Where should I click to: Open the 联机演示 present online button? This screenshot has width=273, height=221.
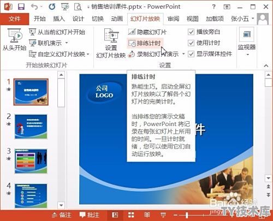tap(45, 43)
